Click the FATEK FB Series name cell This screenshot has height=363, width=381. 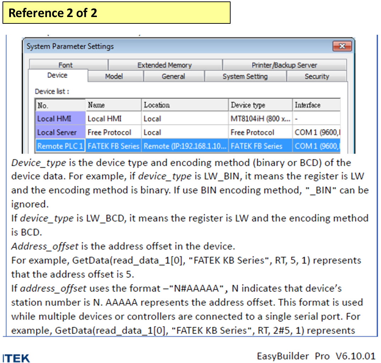pyautogui.click(x=113, y=146)
